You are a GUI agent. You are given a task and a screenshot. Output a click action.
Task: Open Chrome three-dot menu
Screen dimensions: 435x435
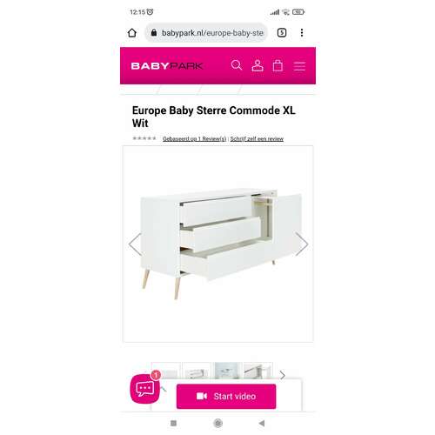[302, 32]
